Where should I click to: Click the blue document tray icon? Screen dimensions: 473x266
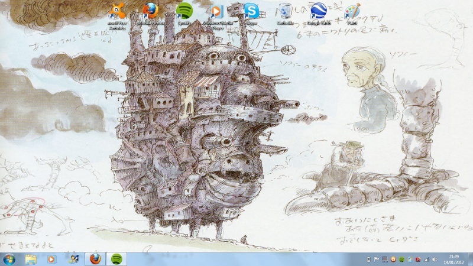[x=410, y=259]
